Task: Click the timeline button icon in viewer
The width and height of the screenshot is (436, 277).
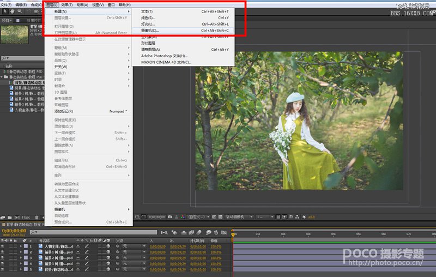Action: tap(291, 217)
